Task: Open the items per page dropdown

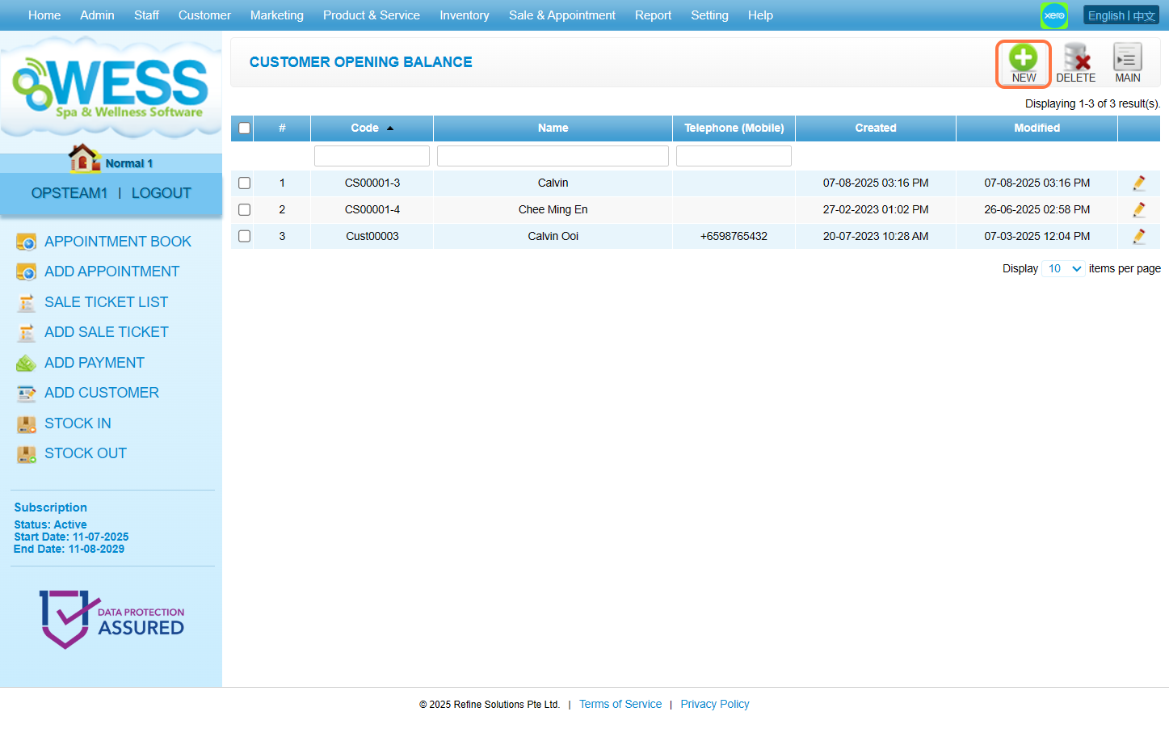Action: coord(1063,269)
